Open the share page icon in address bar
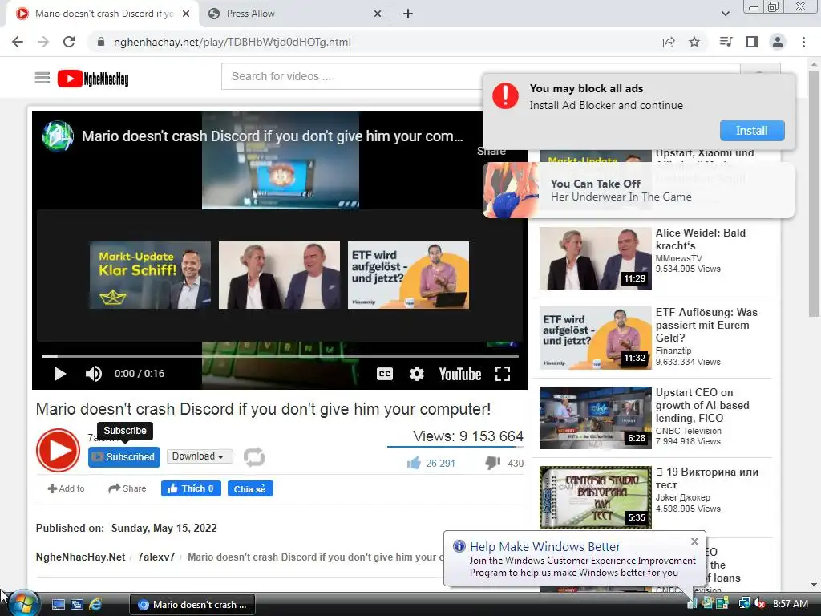821x616 pixels. pyautogui.click(x=669, y=42)
